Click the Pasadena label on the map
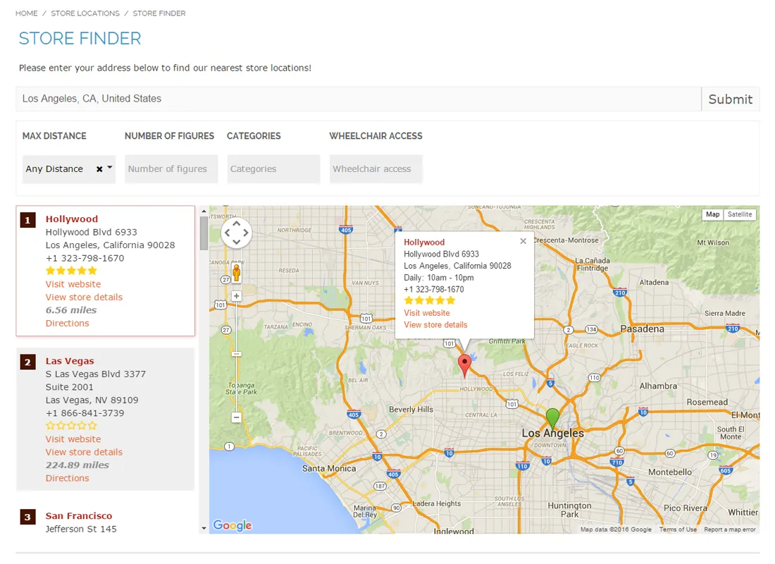Screen dimensions: 775x564 pyautogui.click(x=642, y=329)
